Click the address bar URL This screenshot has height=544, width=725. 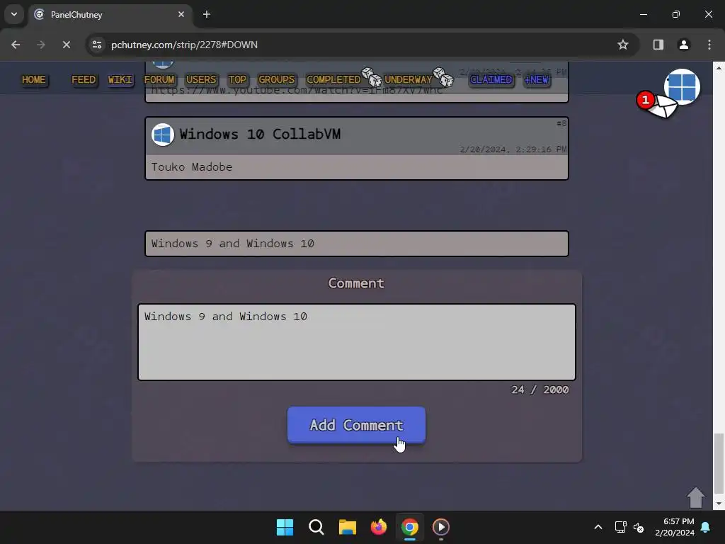[x=185, y=45]
